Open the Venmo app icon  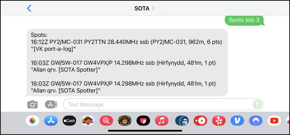click(x=237, y=121)
